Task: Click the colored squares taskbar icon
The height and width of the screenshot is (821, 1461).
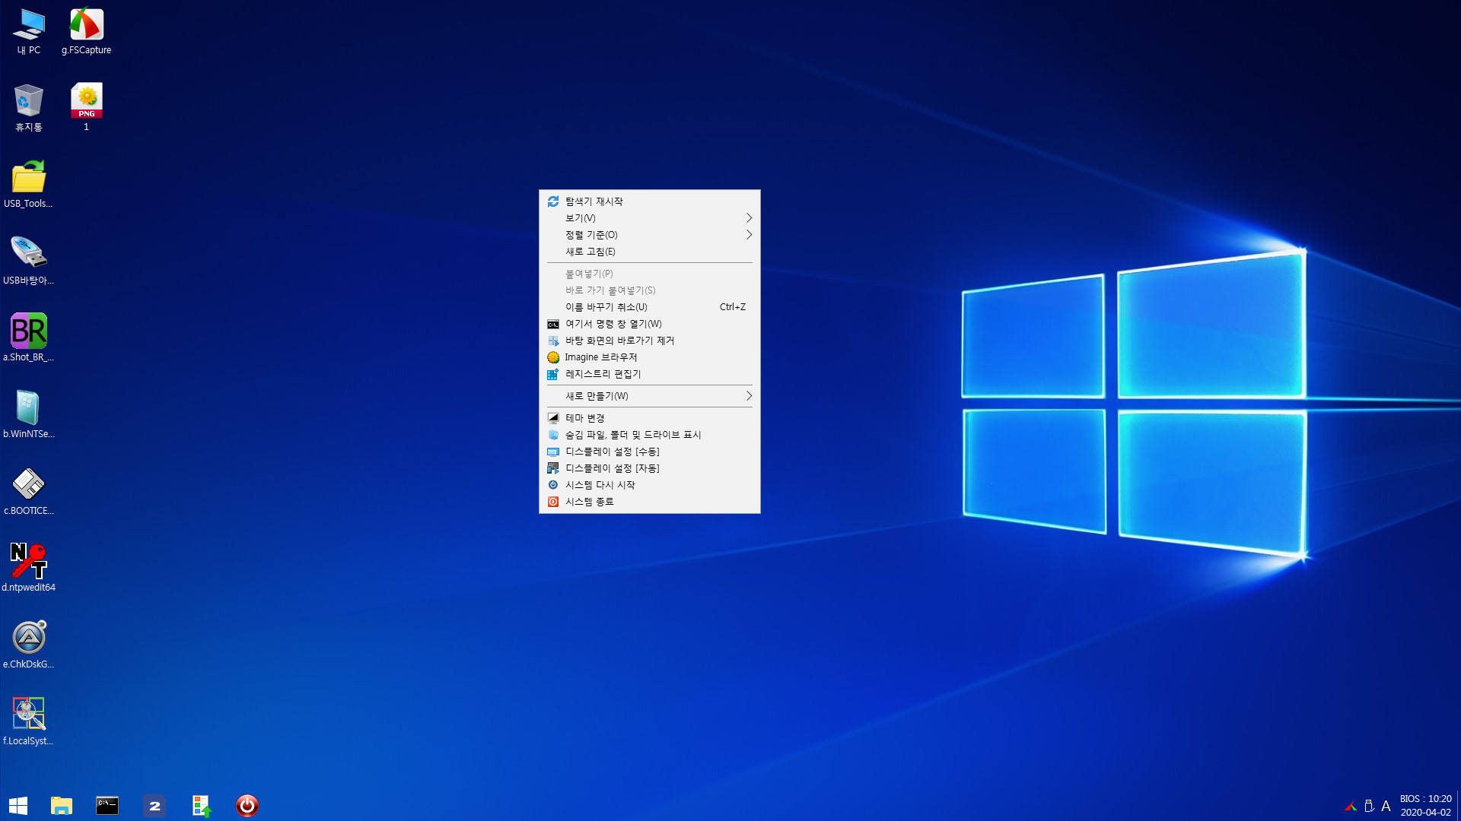Action: (201, 806)
